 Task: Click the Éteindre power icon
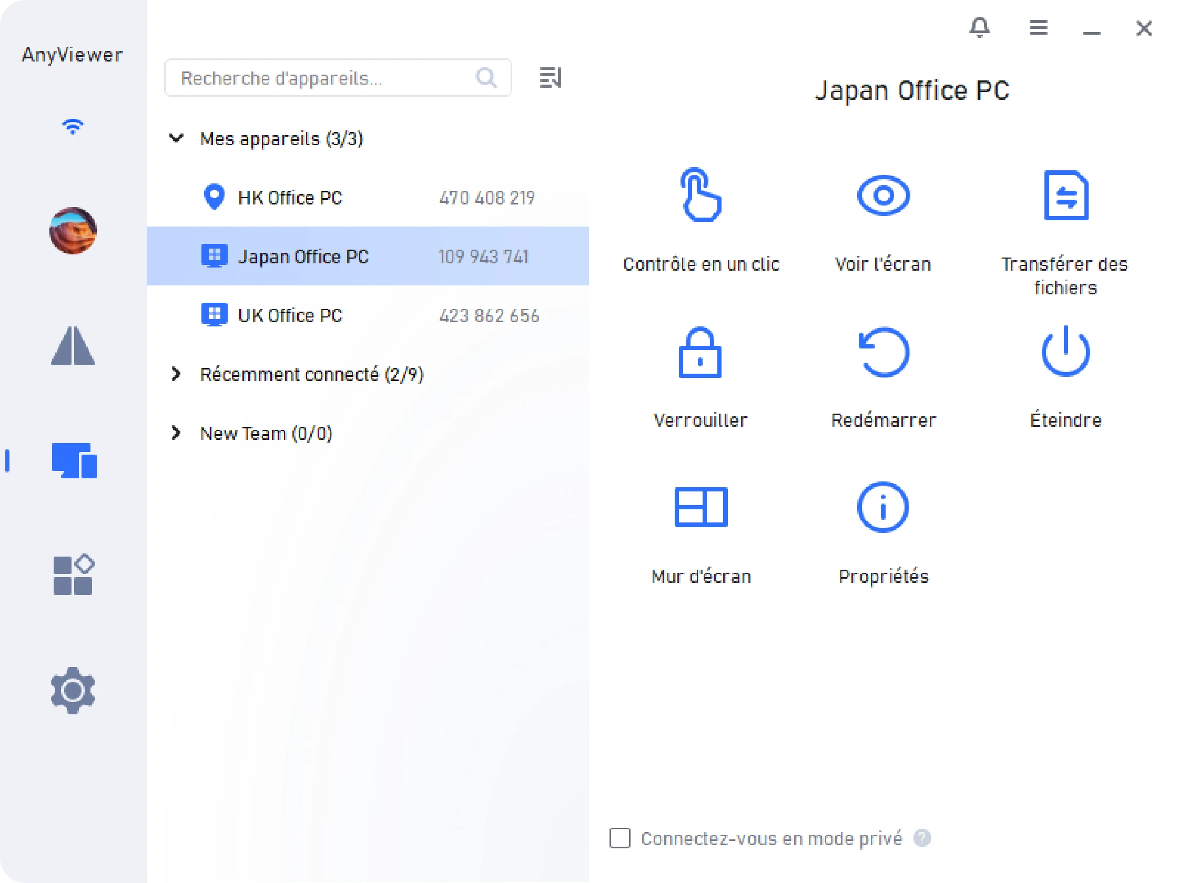tap(1065, 352)
